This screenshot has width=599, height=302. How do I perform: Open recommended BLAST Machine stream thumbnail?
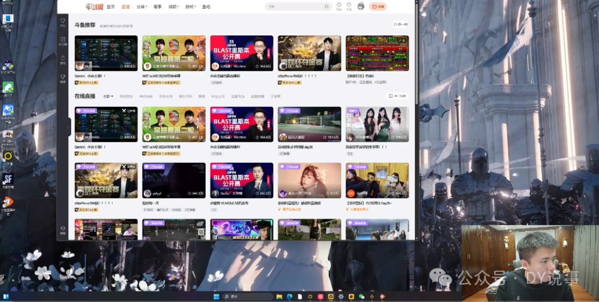coord(241,53)
